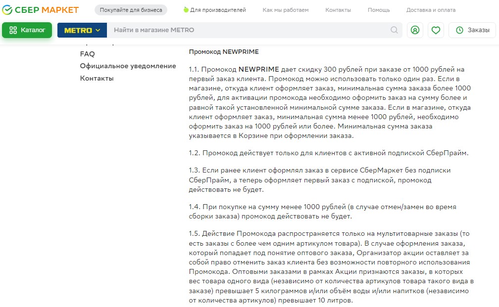Open the user profile icon
This screenshot has width=499, height=307.
(415, 30)
